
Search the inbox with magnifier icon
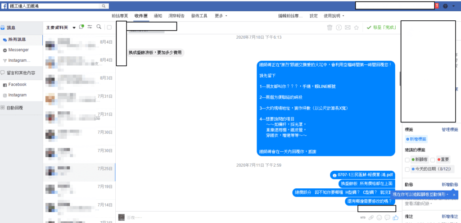click(99, 27)
